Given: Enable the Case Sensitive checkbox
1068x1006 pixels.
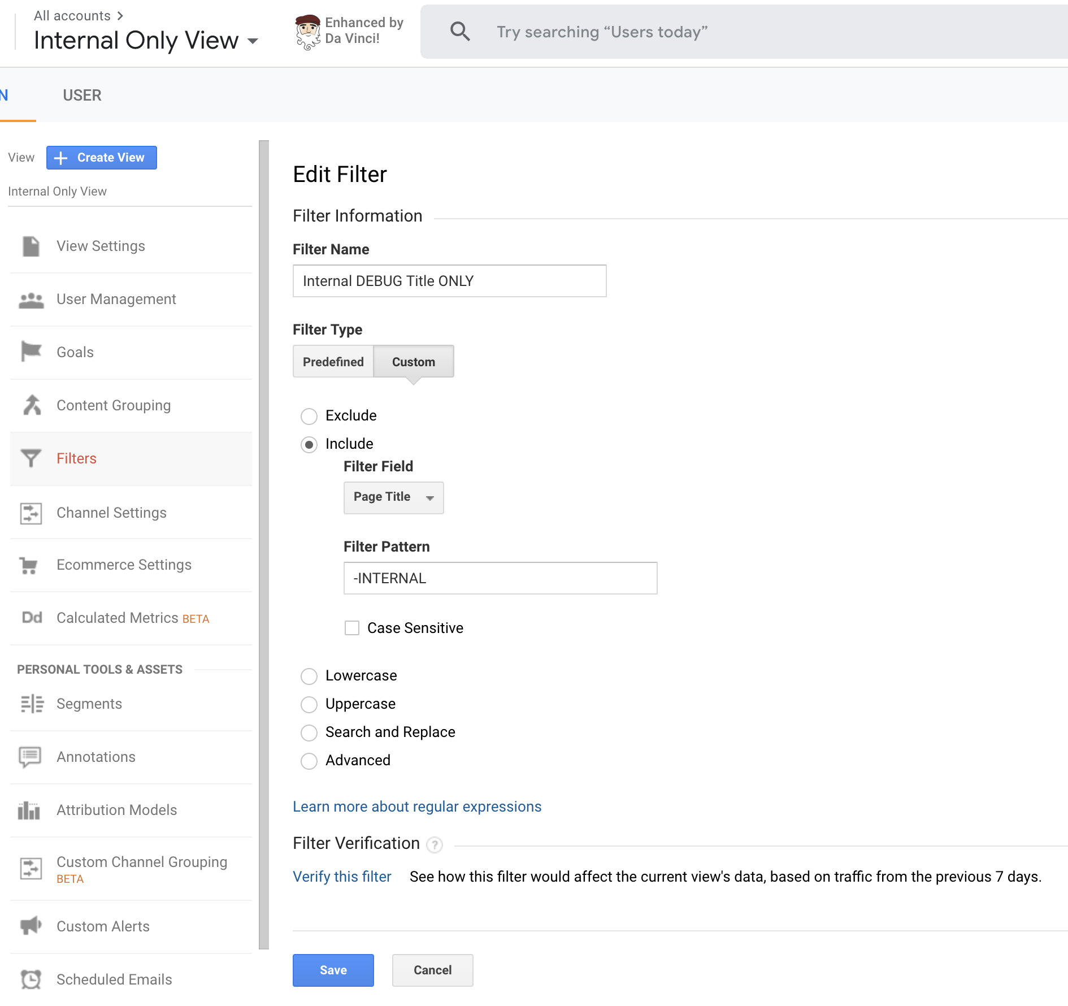Looking at the screenshot, I should pos(352,628).
